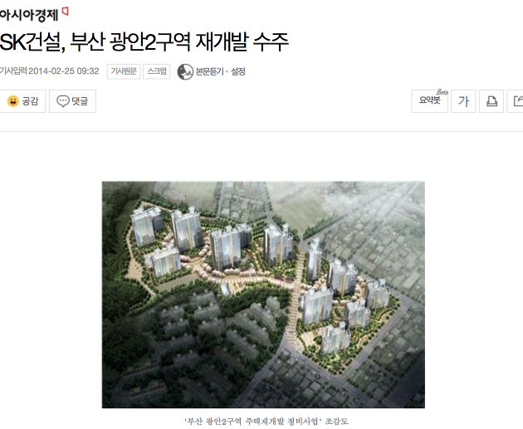Open the 가 font size options
The height and width of the screenshot is (429, 523).
pos(463,101)
